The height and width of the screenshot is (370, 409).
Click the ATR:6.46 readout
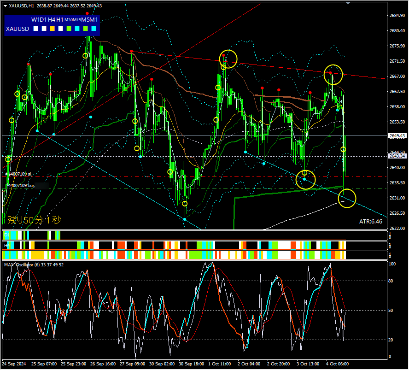371,222
